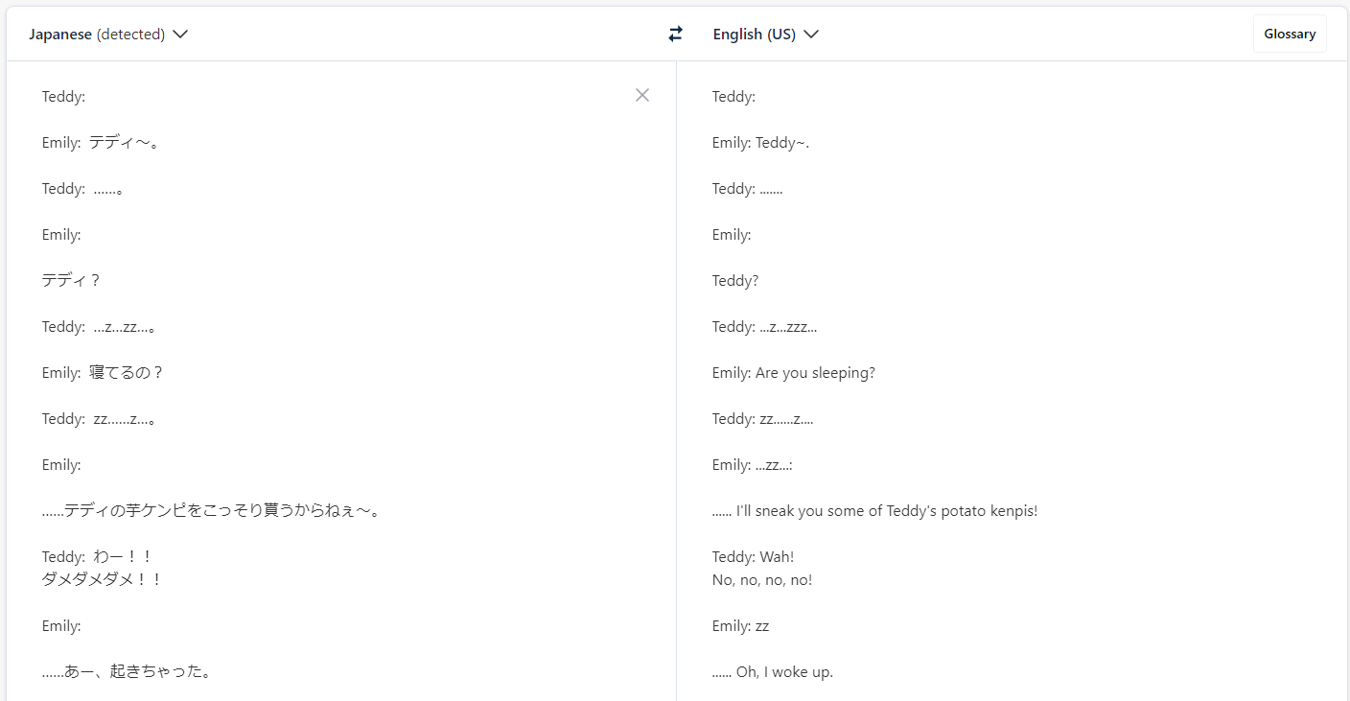Click the source line "寝てるの？"
This screenshot has width=1350, height=701.
click(127, 373)
